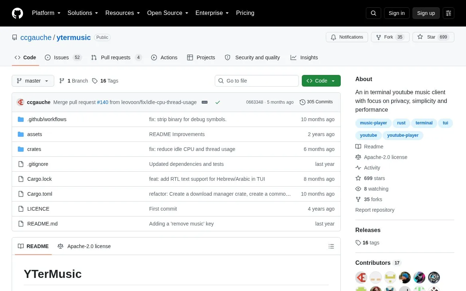466x291 pixels.
Task: Open the Insights tab
Action: [304, 57]
